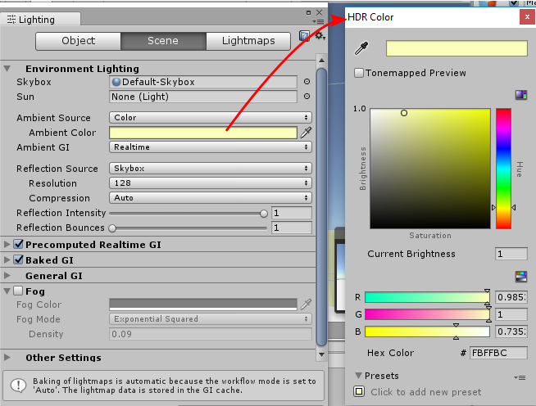Collapse the Environment Lighting section

point(7,69)
